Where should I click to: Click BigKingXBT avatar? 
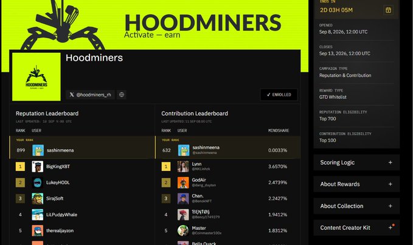[x=37, y=167]
